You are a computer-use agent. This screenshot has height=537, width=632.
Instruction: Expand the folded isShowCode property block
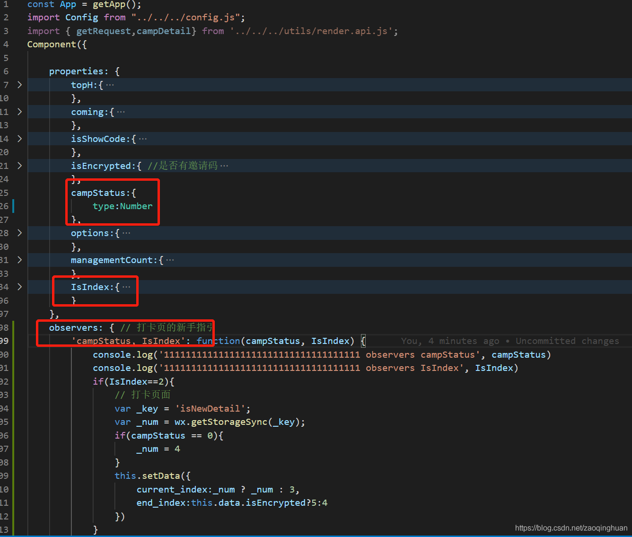point(19,139)
